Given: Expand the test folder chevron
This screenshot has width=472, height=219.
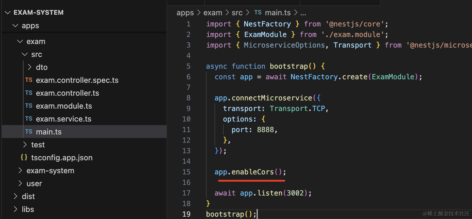Looking at the screenshot, I should tap(25, 145).
